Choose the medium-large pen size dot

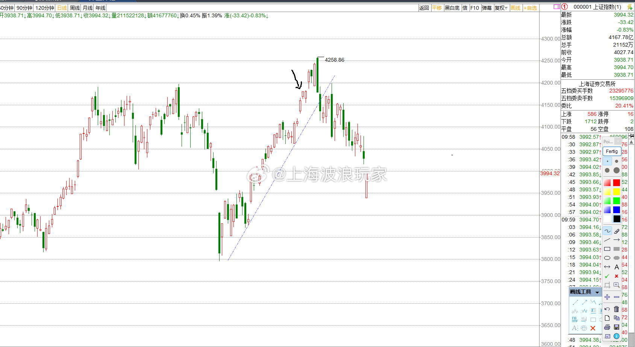click(x=607, y=170)
